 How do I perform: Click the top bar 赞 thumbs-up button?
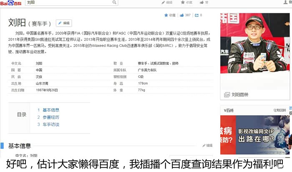[204, 2]
